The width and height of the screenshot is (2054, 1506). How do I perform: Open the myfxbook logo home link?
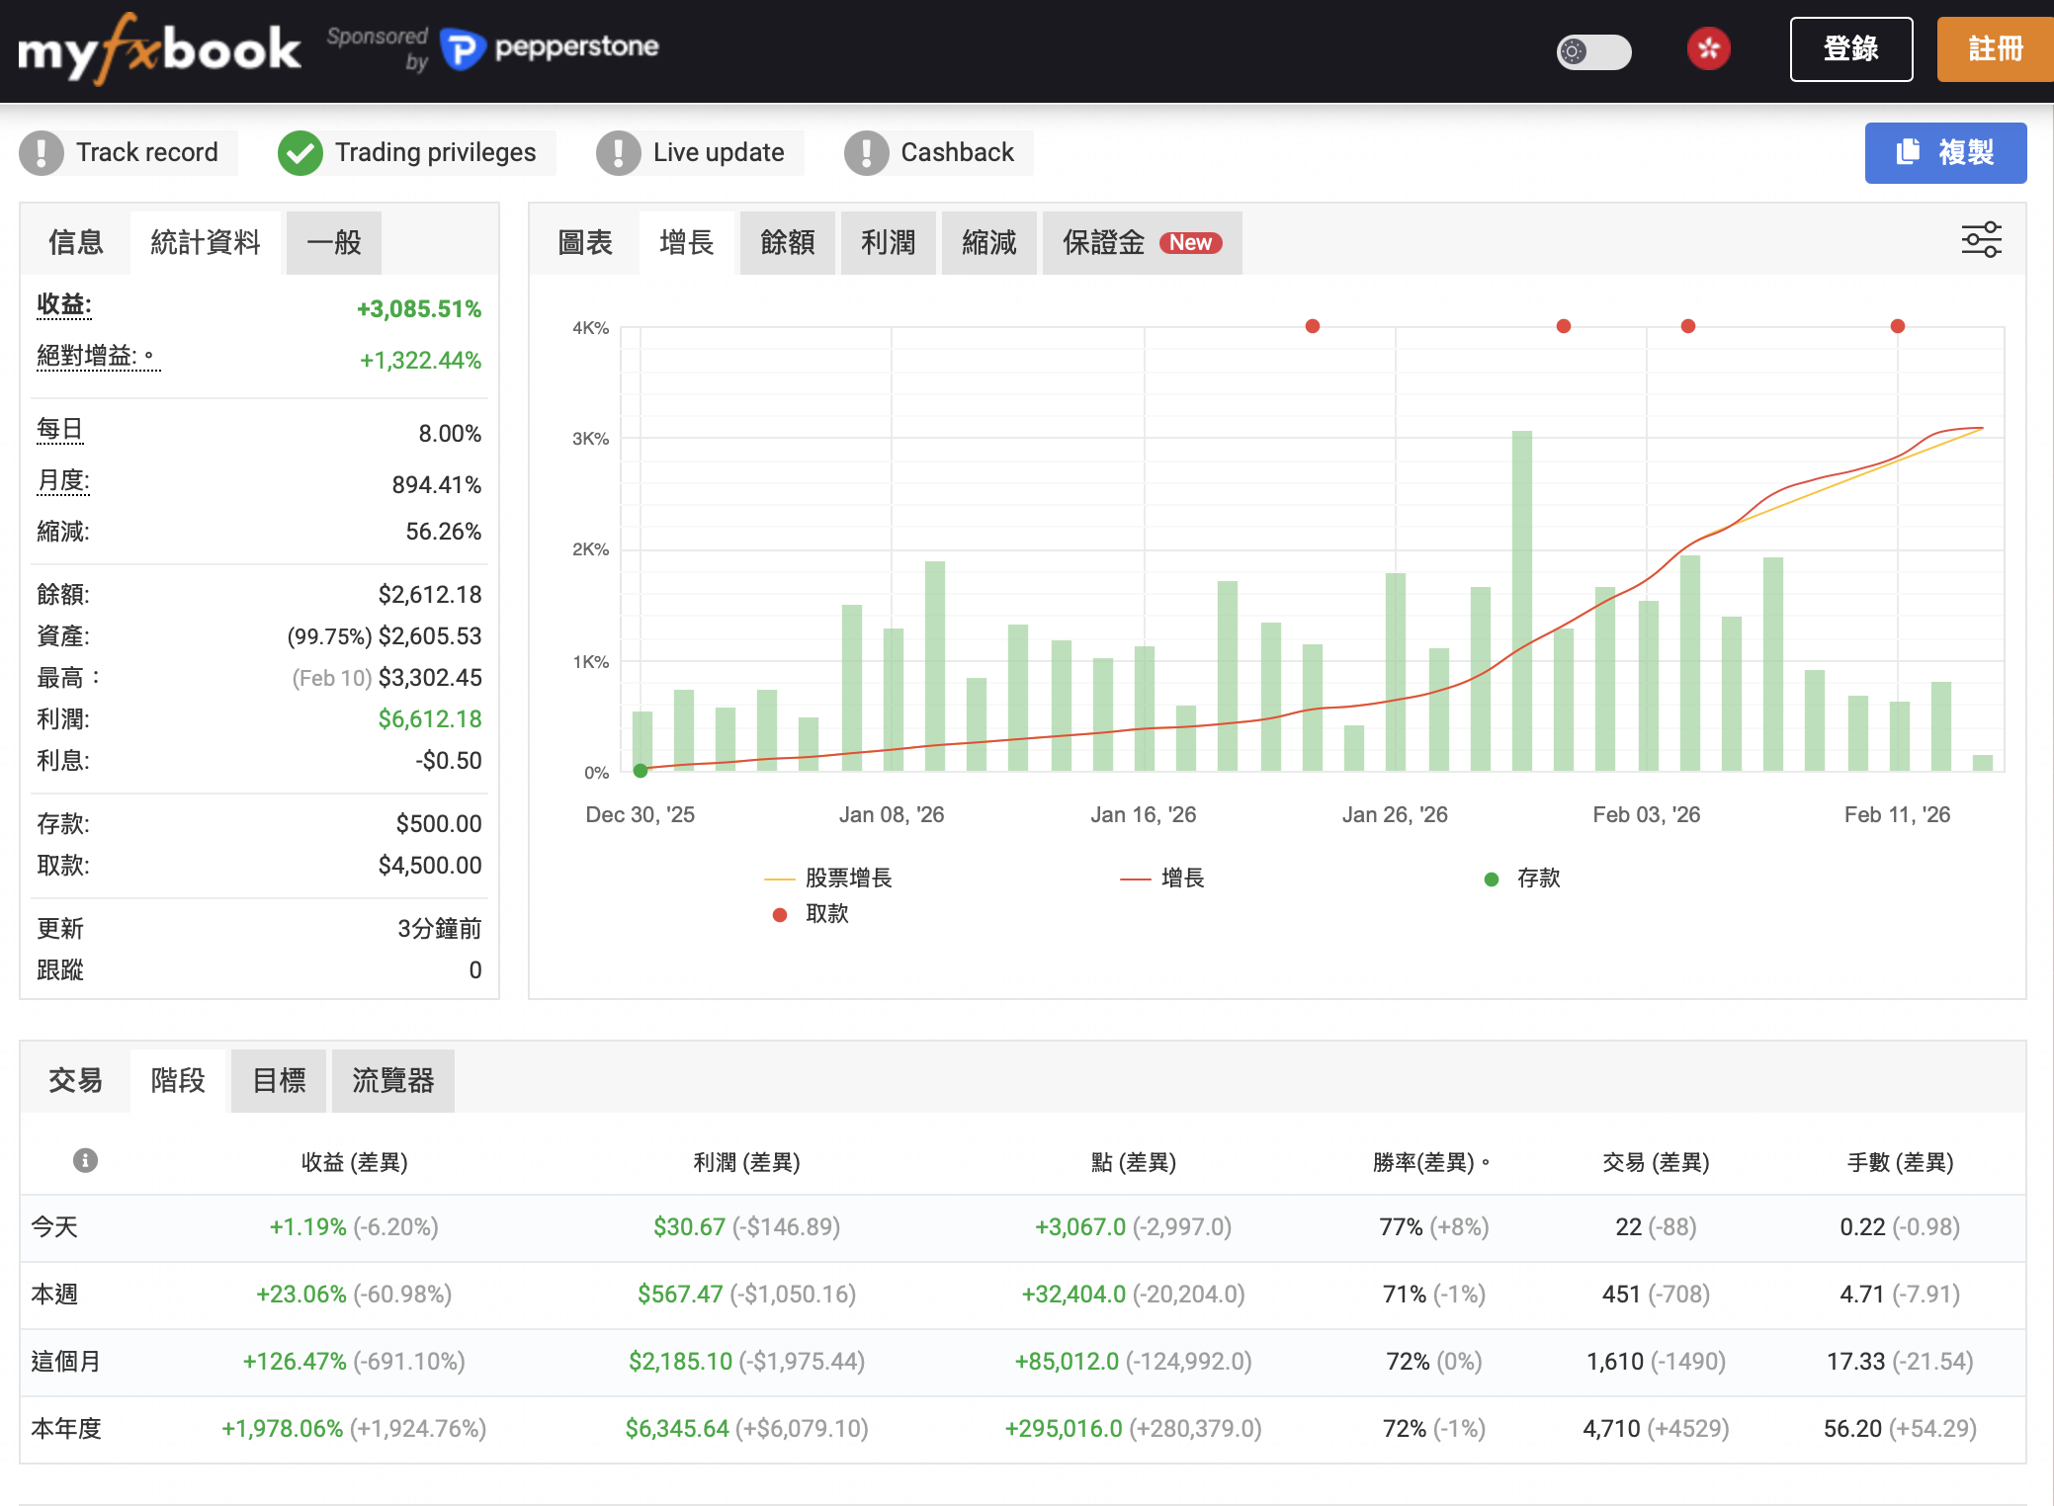(x=158, y=49)
